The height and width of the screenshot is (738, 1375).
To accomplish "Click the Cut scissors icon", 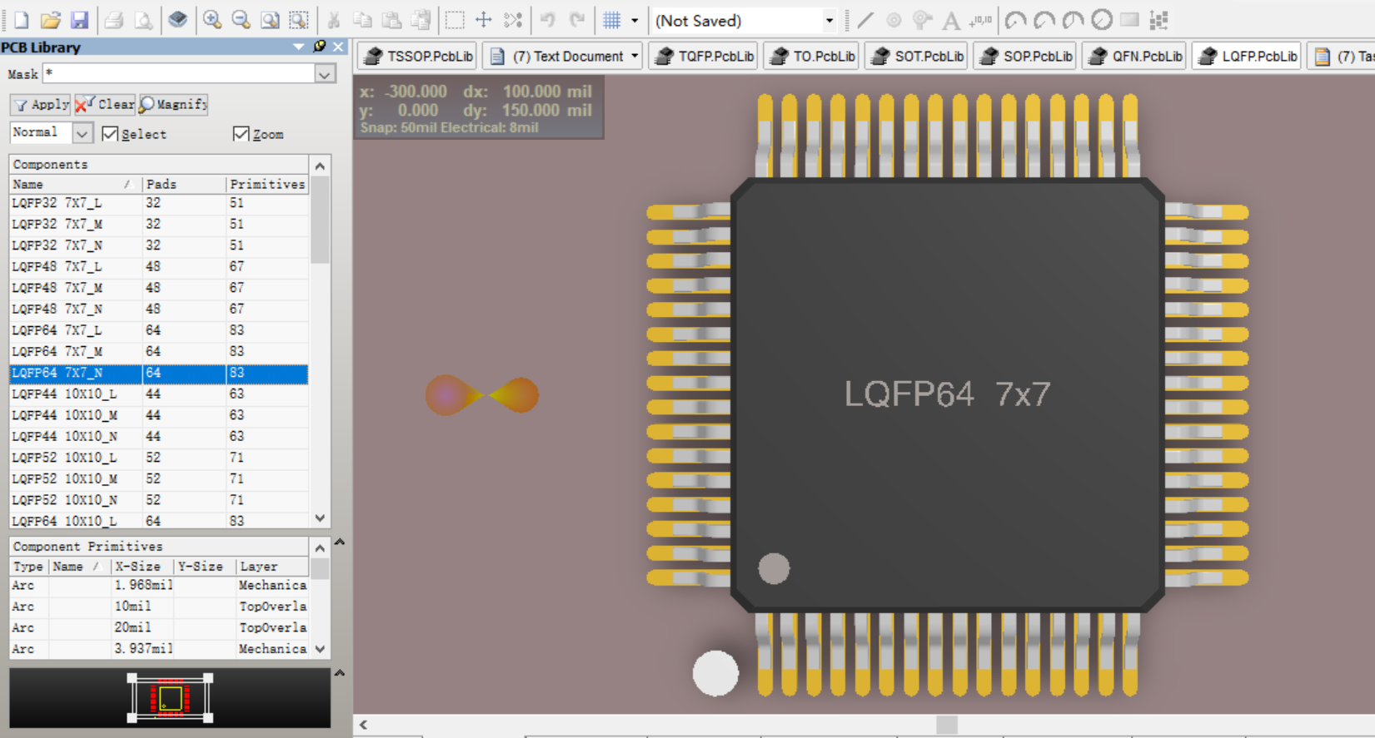I will (334, 20).
